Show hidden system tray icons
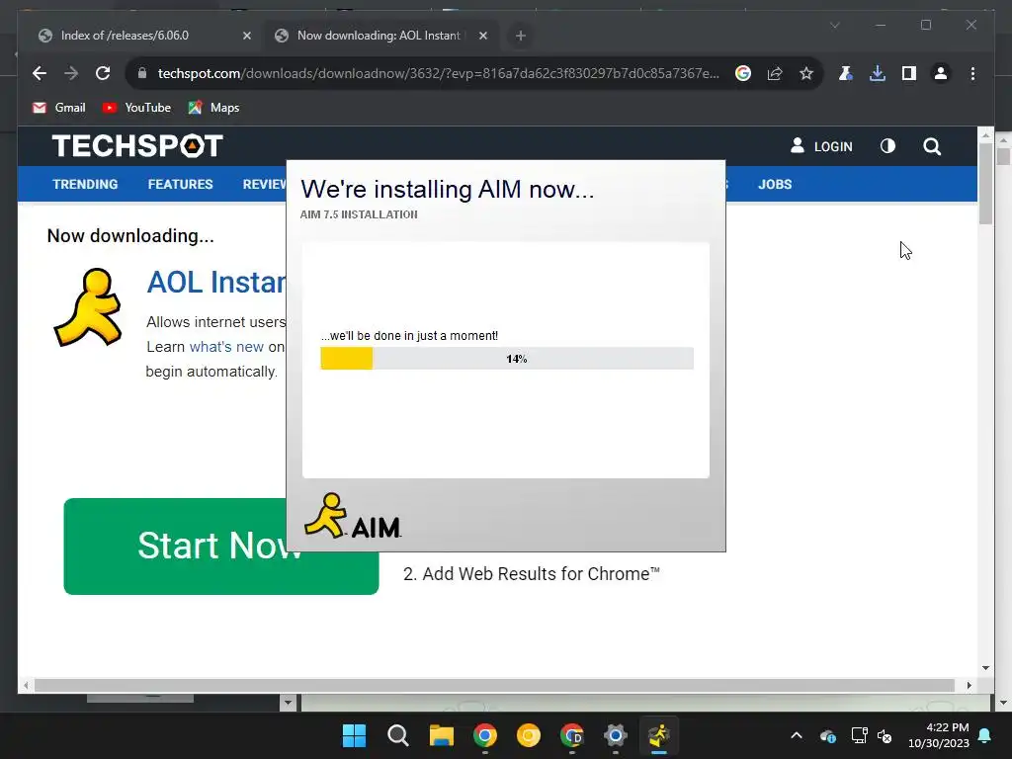The image size is (1012, 759). 797,735
